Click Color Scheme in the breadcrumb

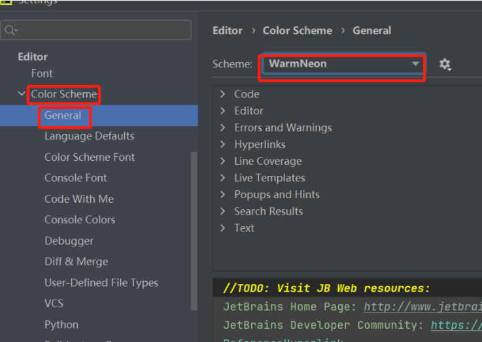pos(298,31)
